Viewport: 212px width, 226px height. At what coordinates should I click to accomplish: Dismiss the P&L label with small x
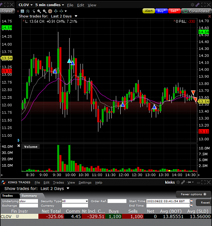(174, 21)
